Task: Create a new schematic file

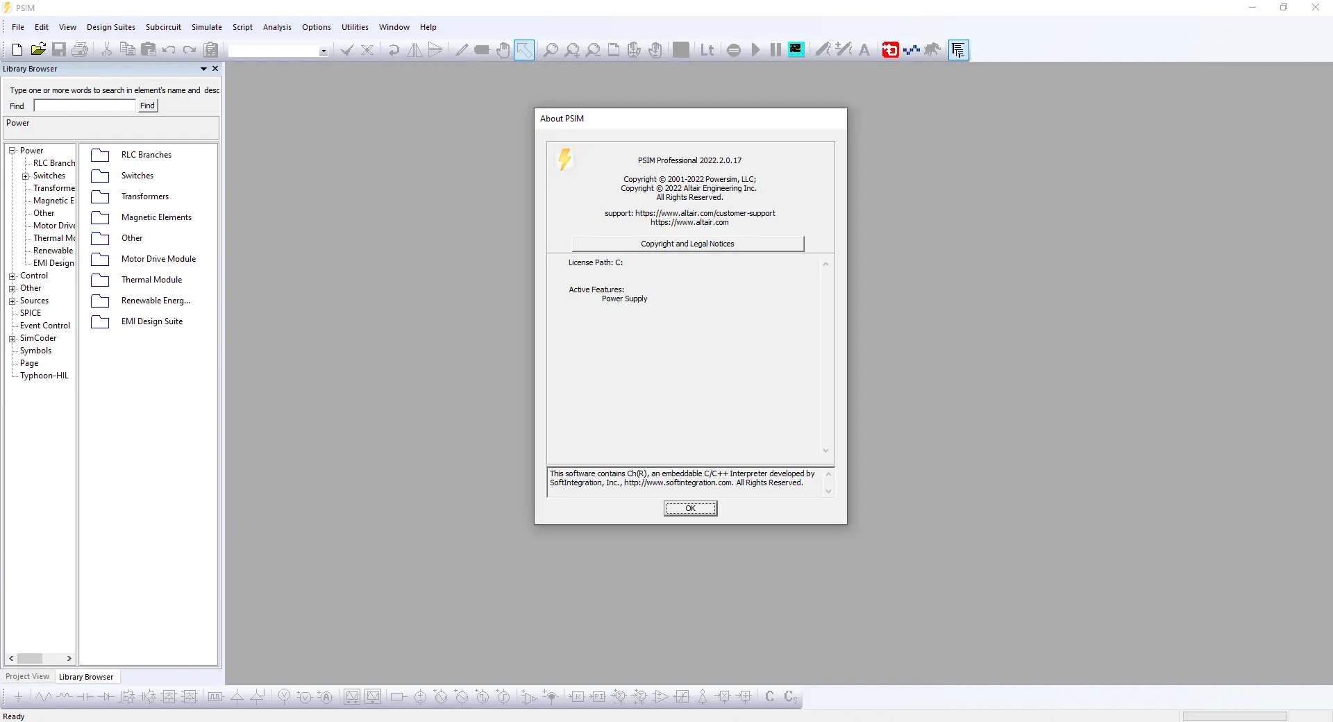Action: [17, 50]
